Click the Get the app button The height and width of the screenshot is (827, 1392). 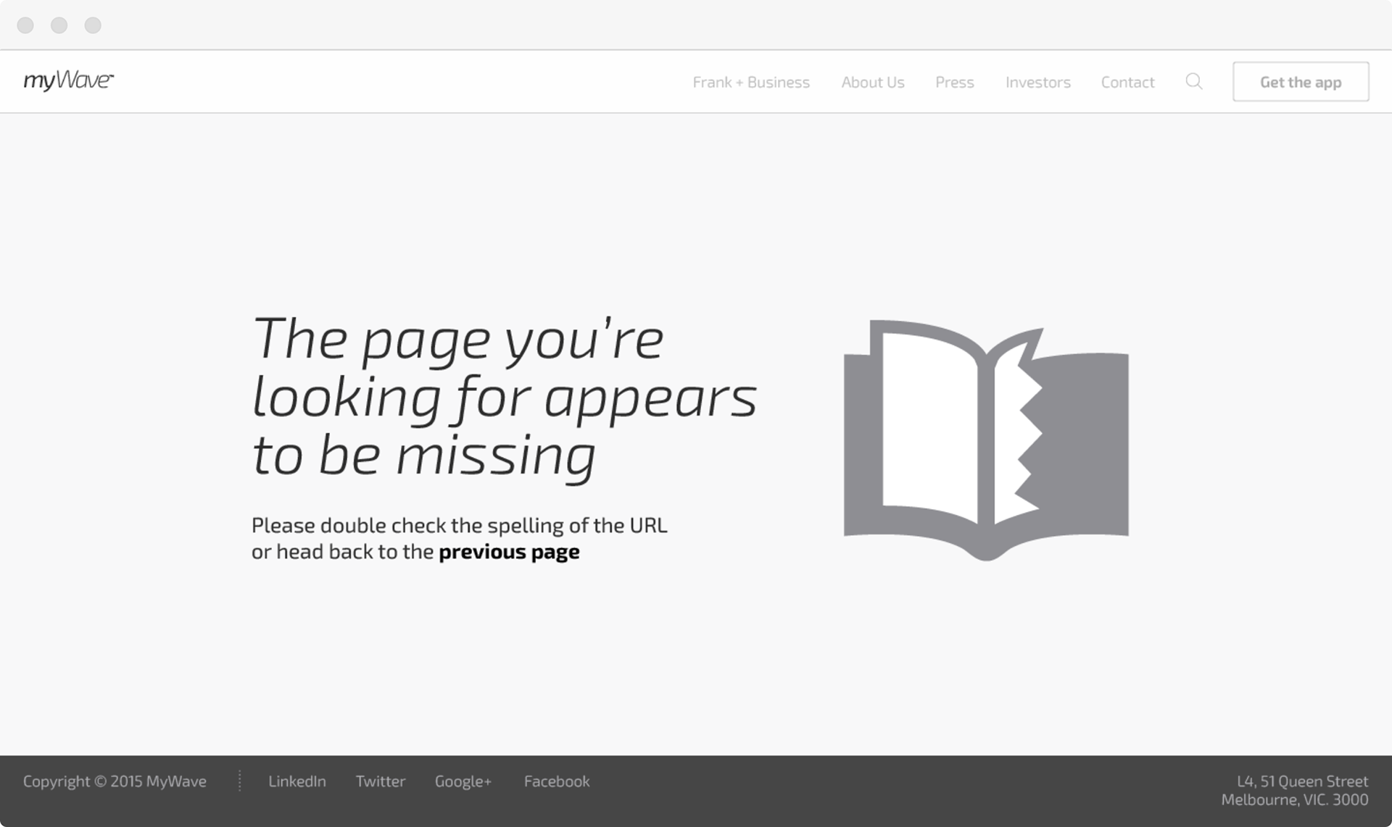1301,82
